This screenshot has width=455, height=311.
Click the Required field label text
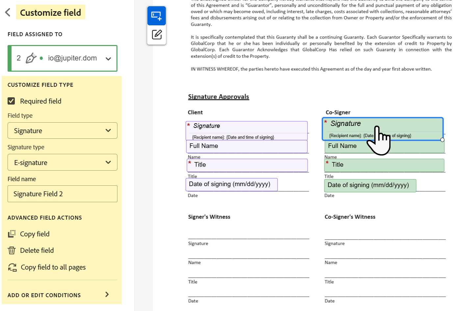[41, 101]
